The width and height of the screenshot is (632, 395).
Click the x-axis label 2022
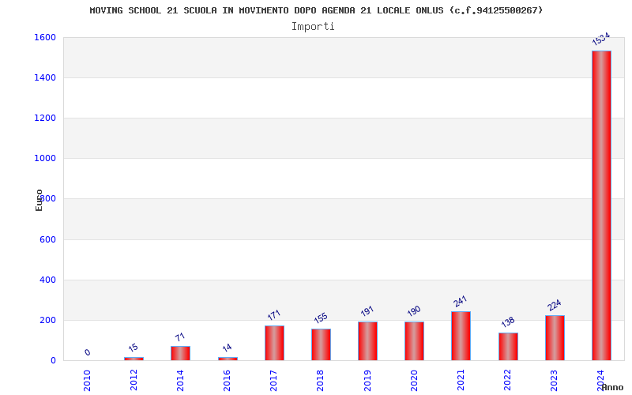[507, 380]
